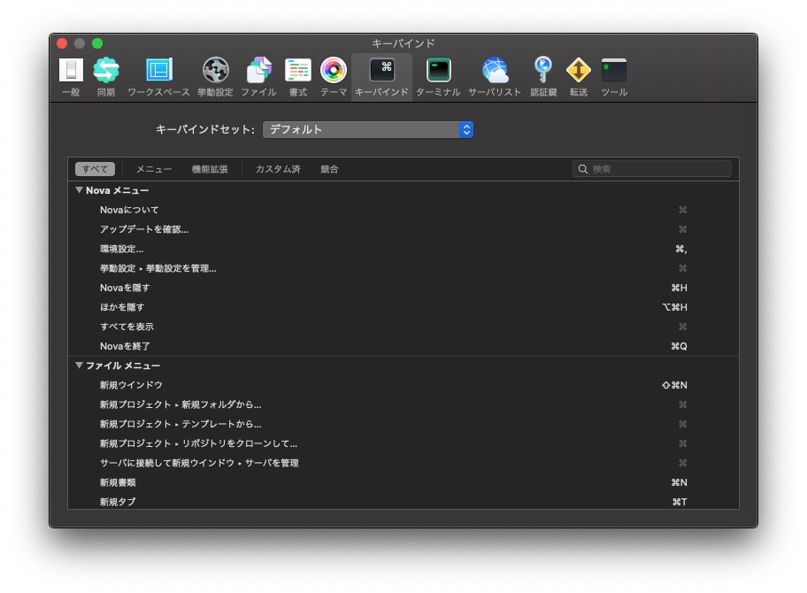807x593 pixels.
Task: Set empty shortcut for Novaについて
Action: (x=682, y=210)
